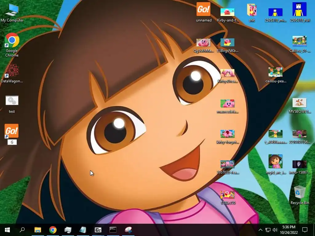Switch to Command Prompt in the taskbar

point(113,230)
